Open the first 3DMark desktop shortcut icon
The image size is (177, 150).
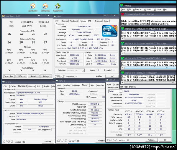[33, 7]
